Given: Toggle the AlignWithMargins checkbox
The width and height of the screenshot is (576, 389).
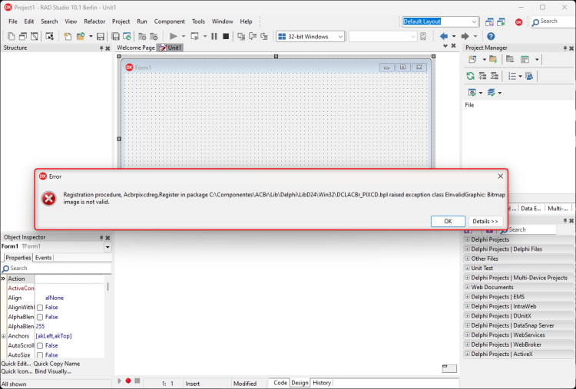Looking at the screenshot, I should point(40,308).
